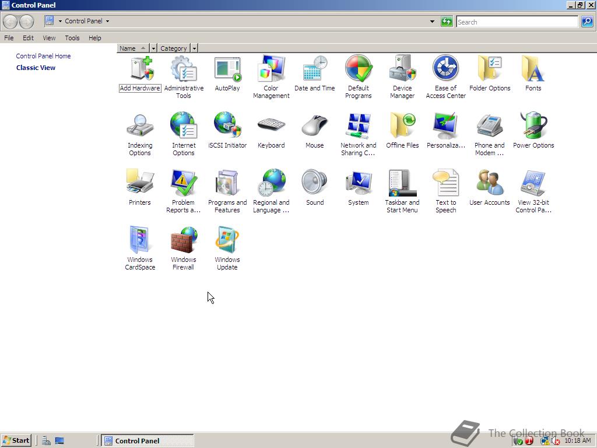
Task: Open the Add Hardware icon
Action: [140, 74]
